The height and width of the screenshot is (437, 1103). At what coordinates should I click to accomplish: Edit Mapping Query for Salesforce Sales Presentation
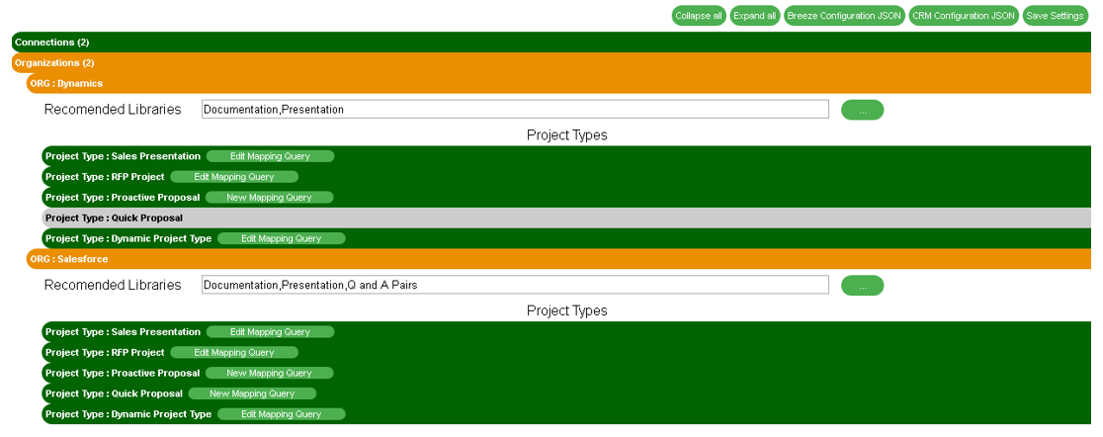(270, 332)
